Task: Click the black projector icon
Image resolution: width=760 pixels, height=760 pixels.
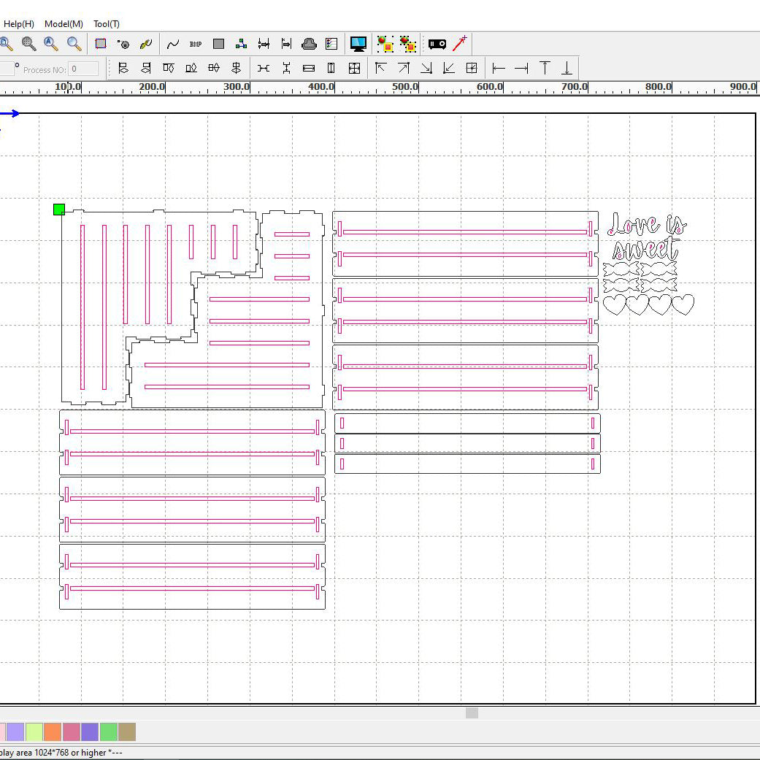Action: pyautogui.click(x=437, y=44)
